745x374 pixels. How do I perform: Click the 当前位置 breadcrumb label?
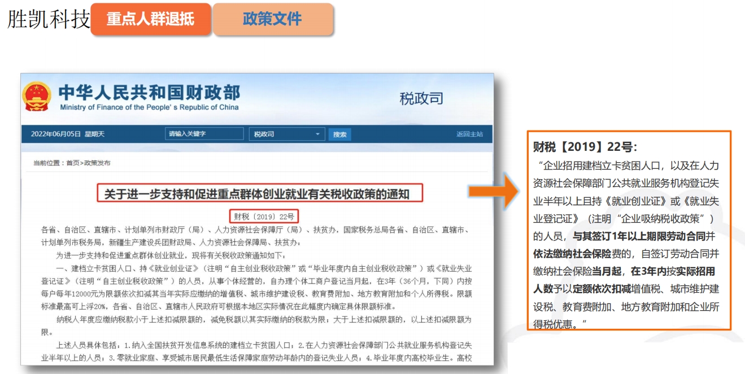click(47, 163)
